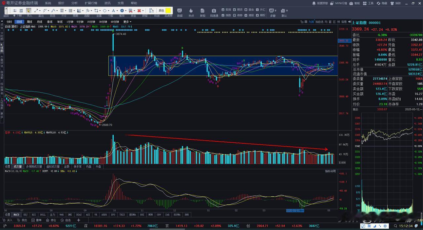Screen dimensions: 423x230
Task: Switch to the KDJ indicator tab
Action: (x=25, y=215)
